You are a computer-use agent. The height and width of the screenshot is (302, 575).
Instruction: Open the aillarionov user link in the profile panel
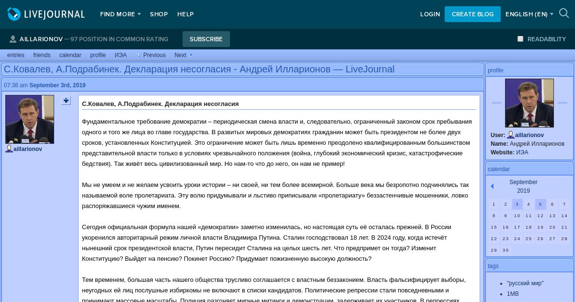click(529, 135)
